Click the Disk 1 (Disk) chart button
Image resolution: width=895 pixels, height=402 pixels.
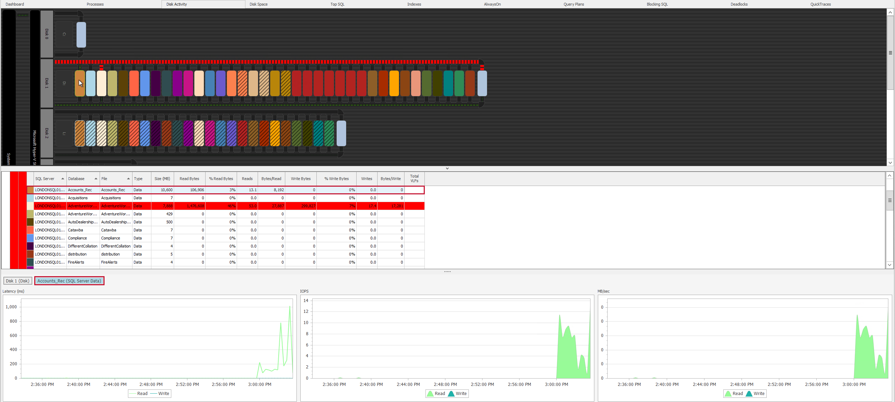click(18, 281)
